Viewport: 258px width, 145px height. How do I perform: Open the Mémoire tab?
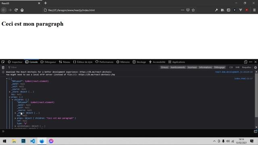tap(123, 62)
